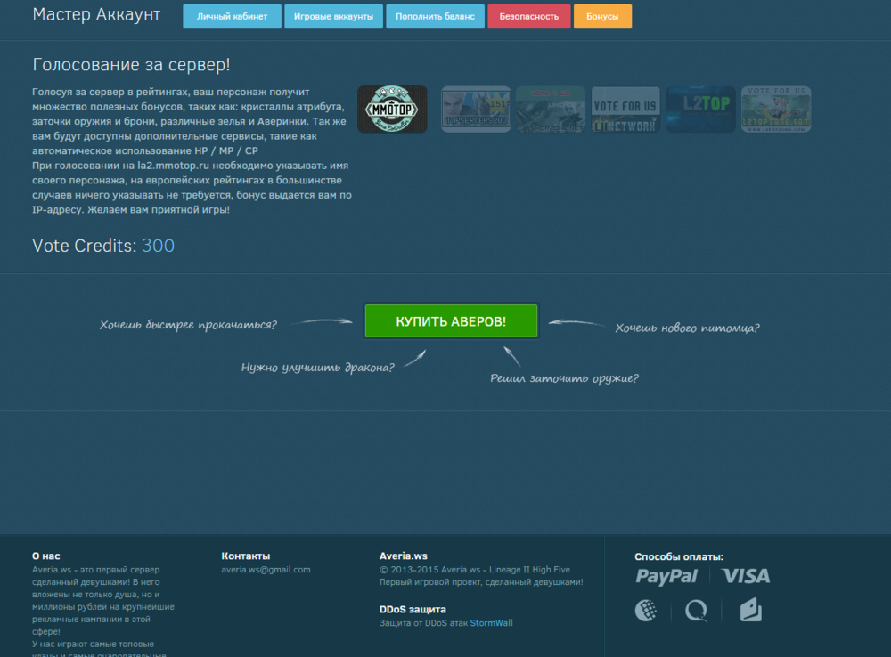Click the Мастер Аккаунт header title
This screenshot has height=657, width=891.
(96, 15)
